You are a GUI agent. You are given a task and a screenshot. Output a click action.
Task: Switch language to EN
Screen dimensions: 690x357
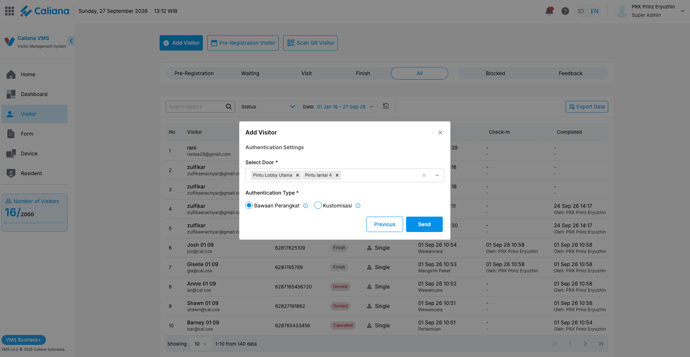click(x=595, y=11)
